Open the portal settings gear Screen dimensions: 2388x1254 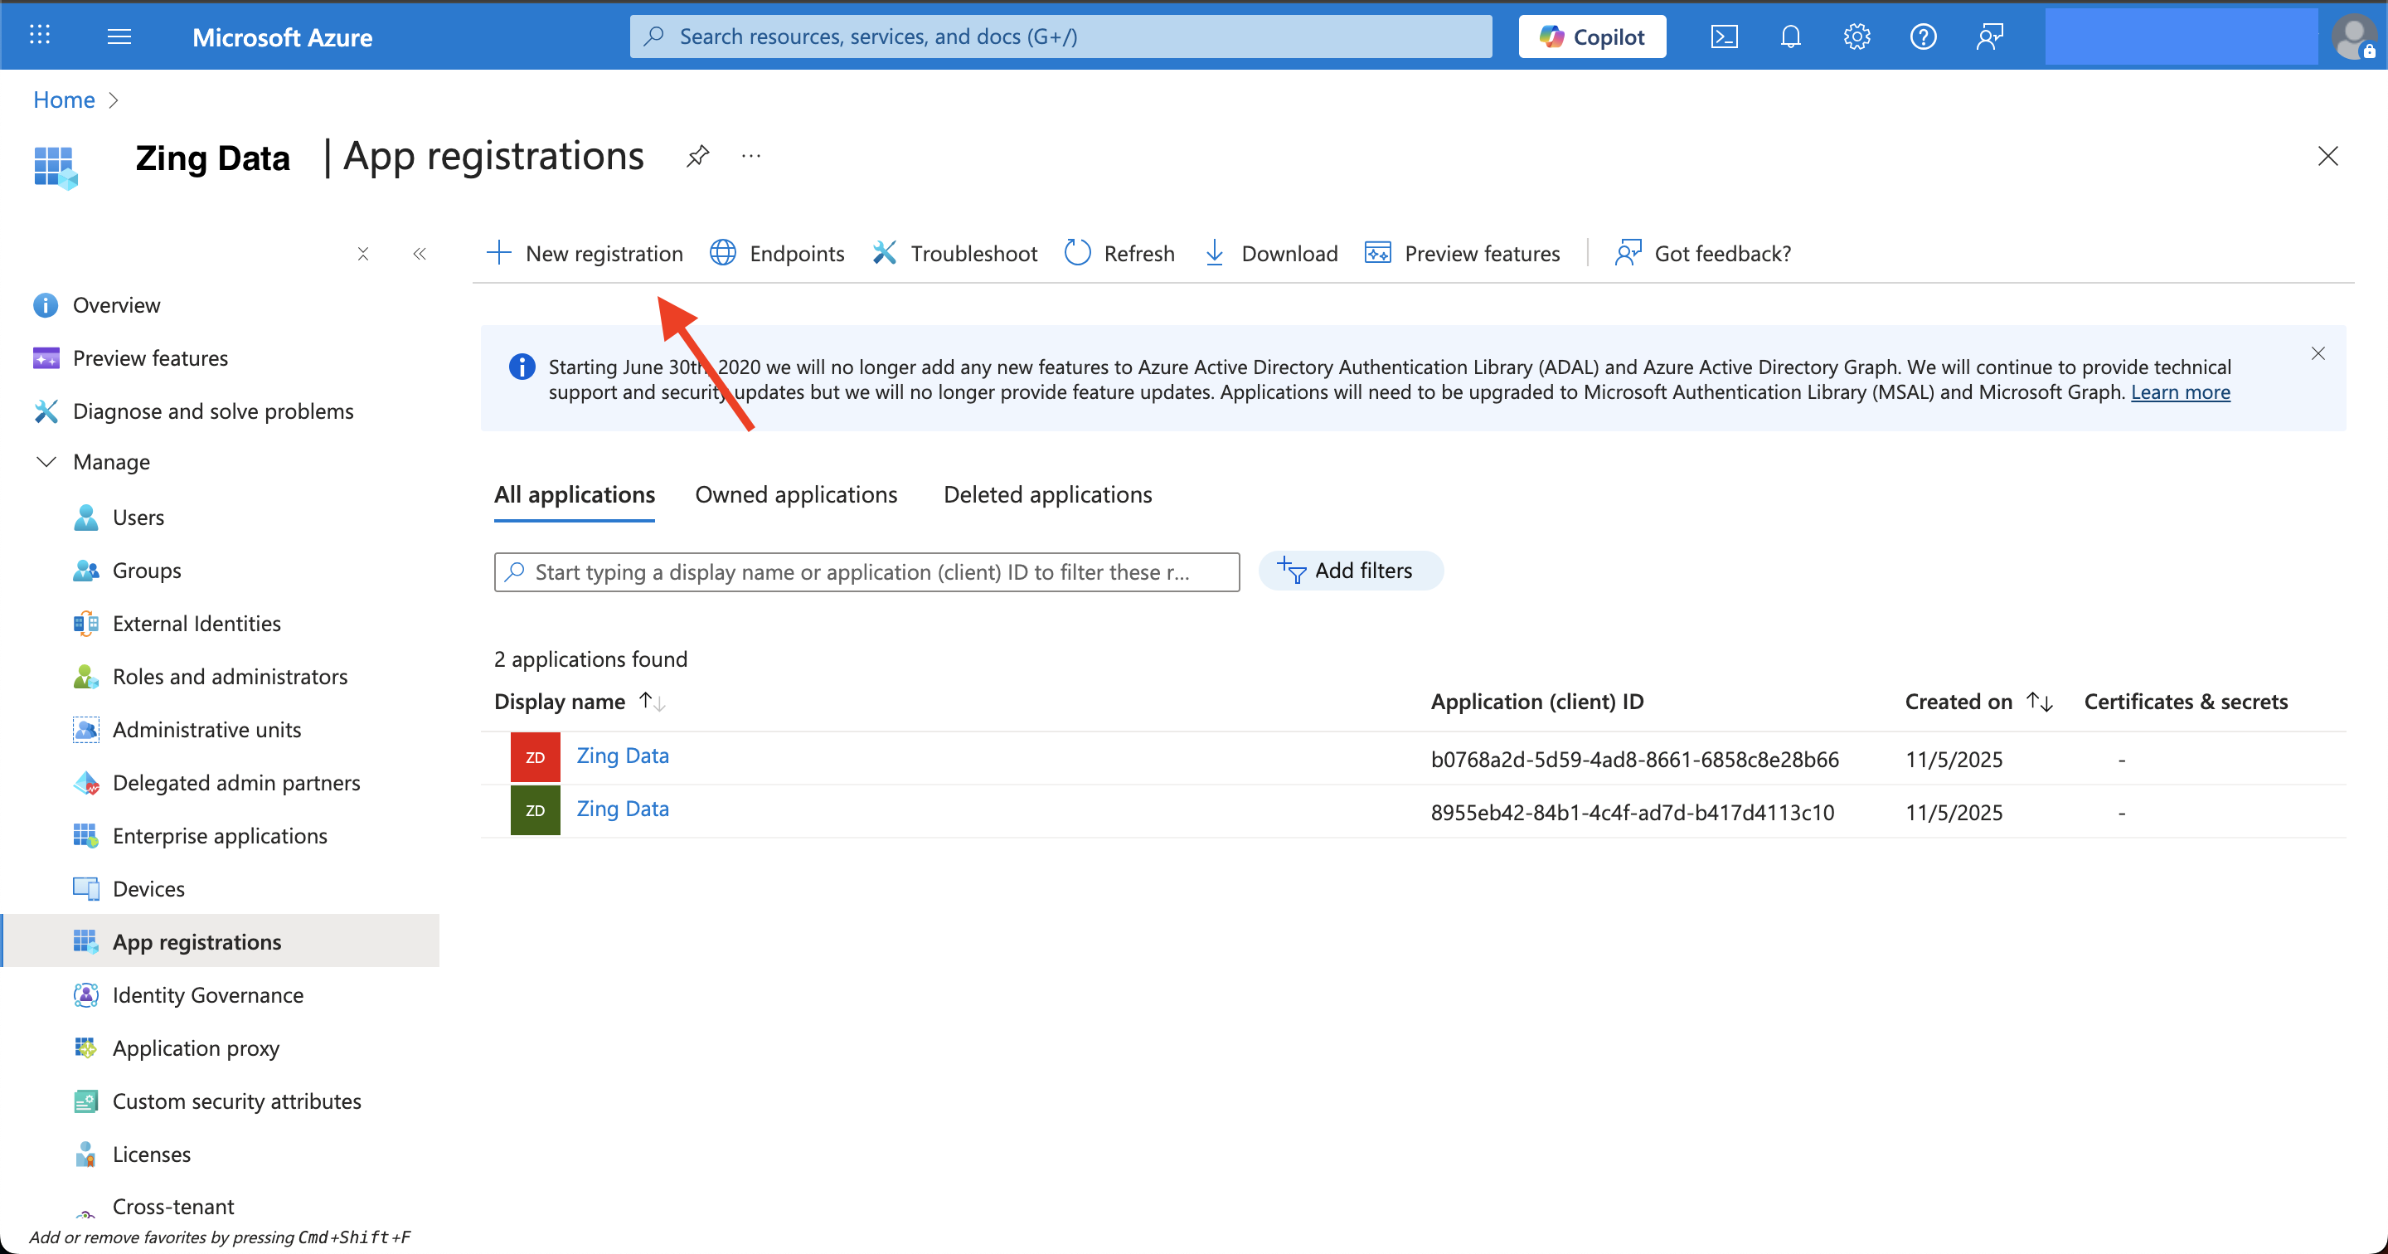tap(1856, 37)
